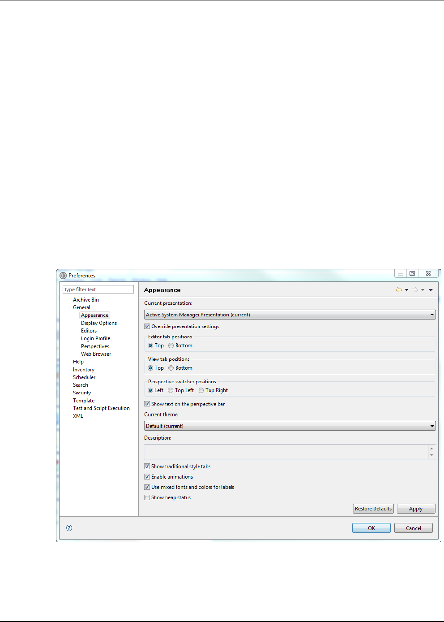Click the Preferences window globe icon
Viewport: 444px width, 622px height.
63,276
